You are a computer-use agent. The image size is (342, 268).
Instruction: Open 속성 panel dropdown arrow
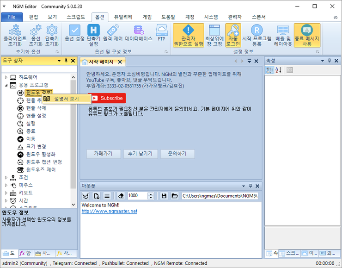323,61
